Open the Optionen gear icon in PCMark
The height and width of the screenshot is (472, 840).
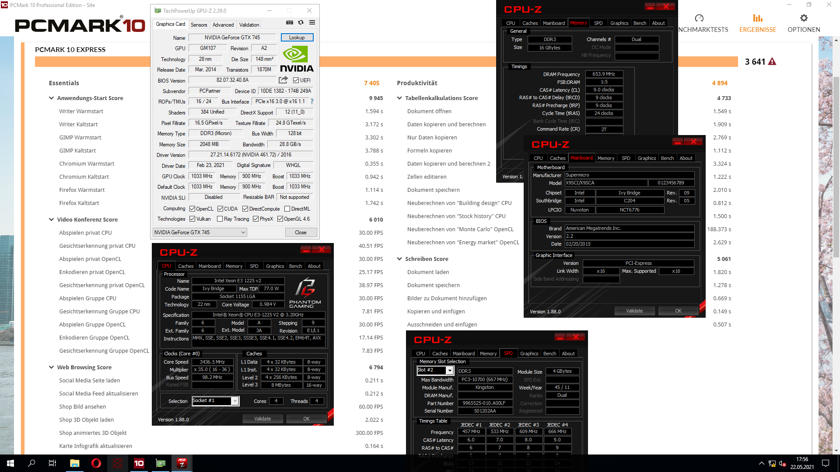(804, 18)
